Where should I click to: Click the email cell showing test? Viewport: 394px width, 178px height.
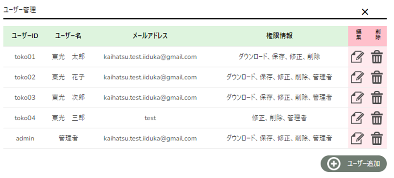tap(150, 118)
